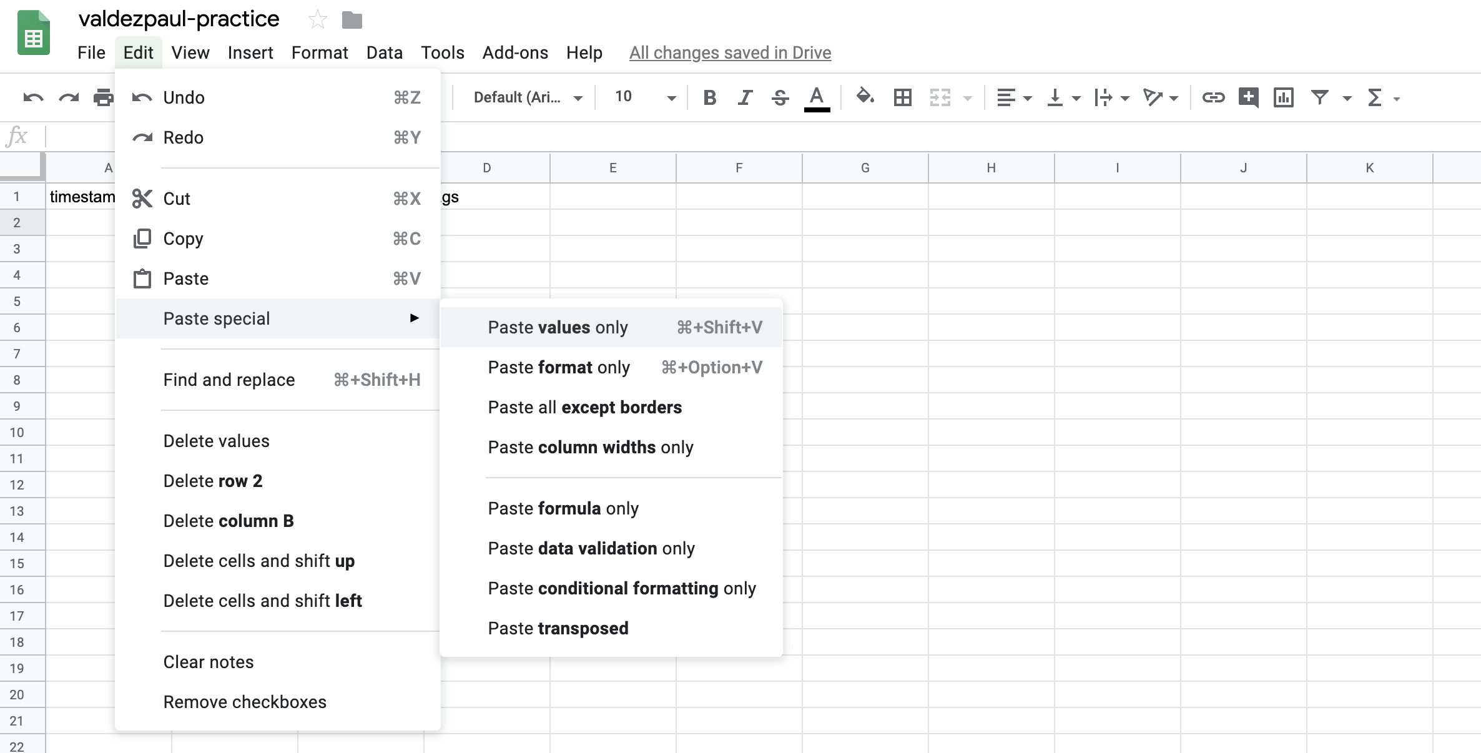Choose Delete row 2 from the menu
The width and height of the screenshot is (1481, 753).
click(213, 481)
